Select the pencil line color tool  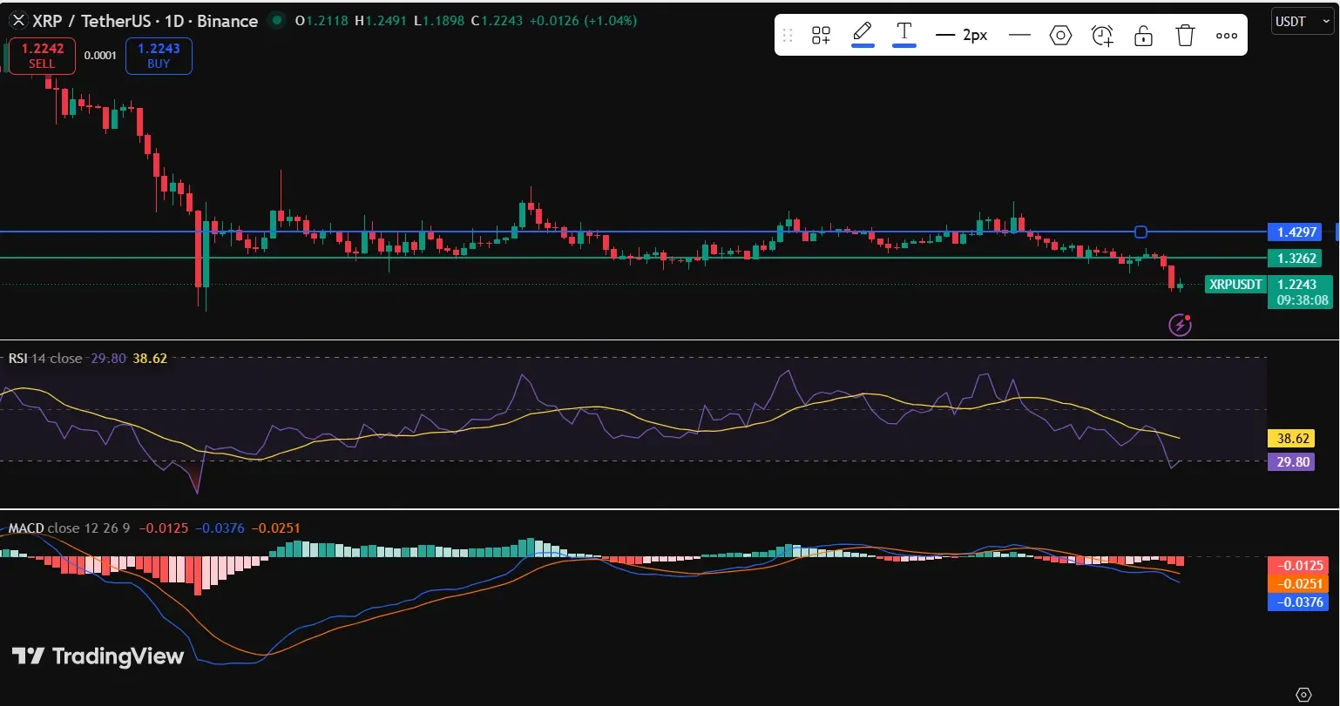(863, 34)
